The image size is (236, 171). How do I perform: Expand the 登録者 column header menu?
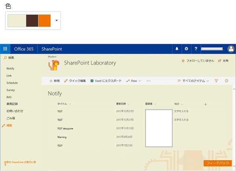tap(155, 104)
